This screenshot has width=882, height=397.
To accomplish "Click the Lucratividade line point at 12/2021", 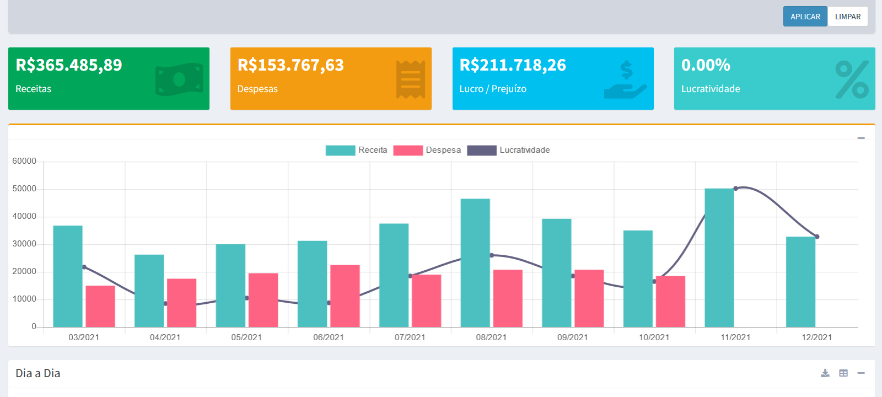I will click(817, 237).
